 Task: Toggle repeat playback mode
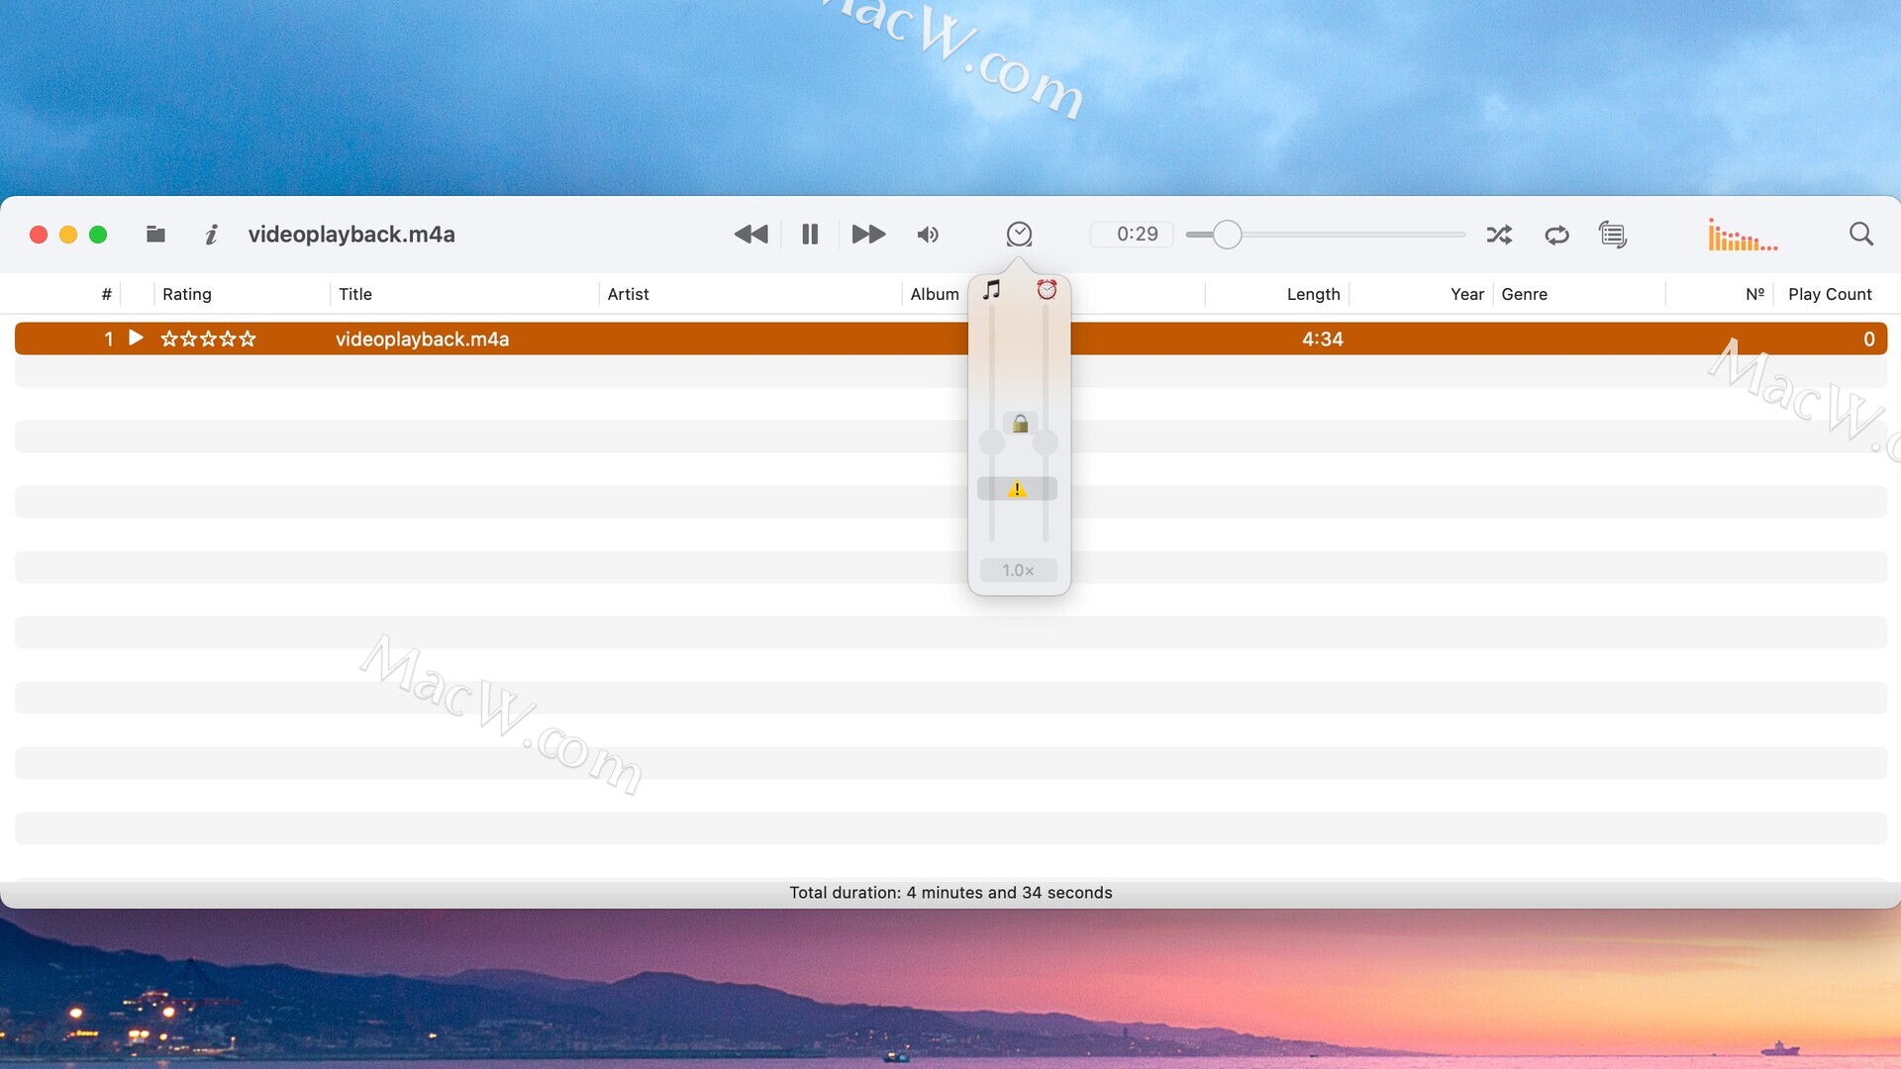coord(1556,235)
